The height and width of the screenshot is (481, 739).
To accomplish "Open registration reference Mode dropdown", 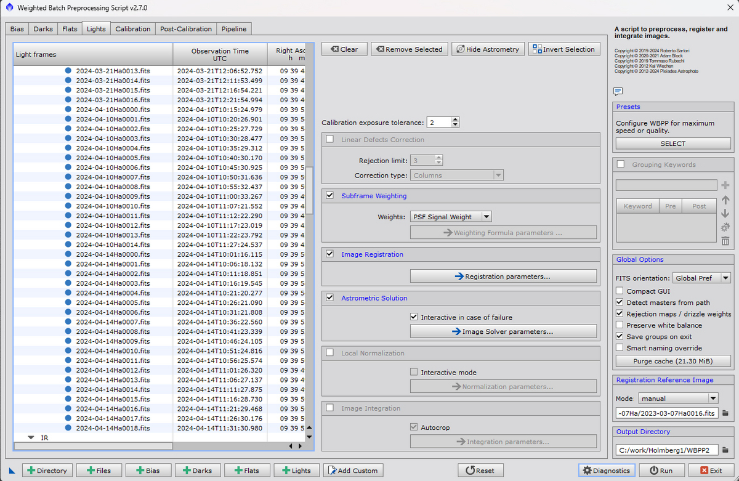I will point(679,398).
